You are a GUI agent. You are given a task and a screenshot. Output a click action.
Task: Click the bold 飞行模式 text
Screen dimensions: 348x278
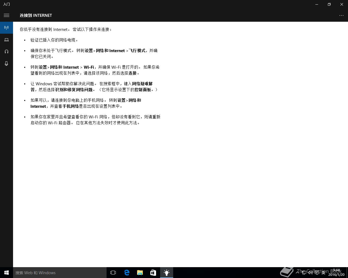[x=137, y=51]
